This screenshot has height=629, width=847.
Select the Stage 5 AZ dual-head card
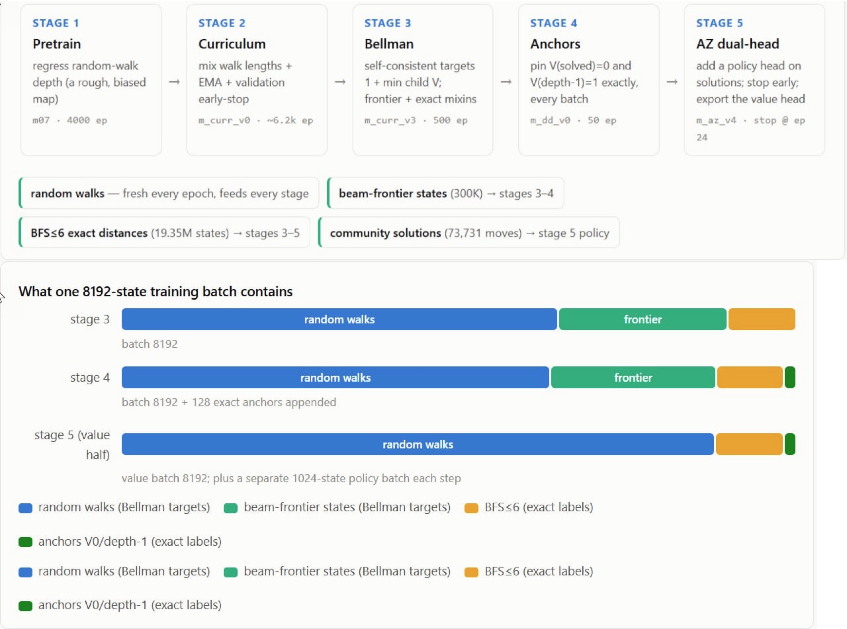tap(754, 80)
